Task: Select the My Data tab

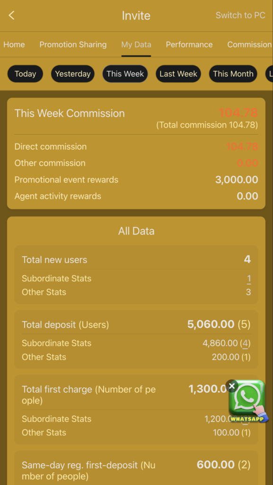Action: (x=136, y=45)
